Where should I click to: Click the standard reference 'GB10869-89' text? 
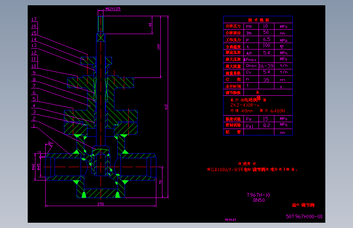tap(226, 170)
